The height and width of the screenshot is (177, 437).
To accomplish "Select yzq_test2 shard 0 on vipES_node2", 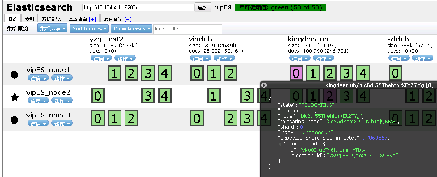I will 98,96.
